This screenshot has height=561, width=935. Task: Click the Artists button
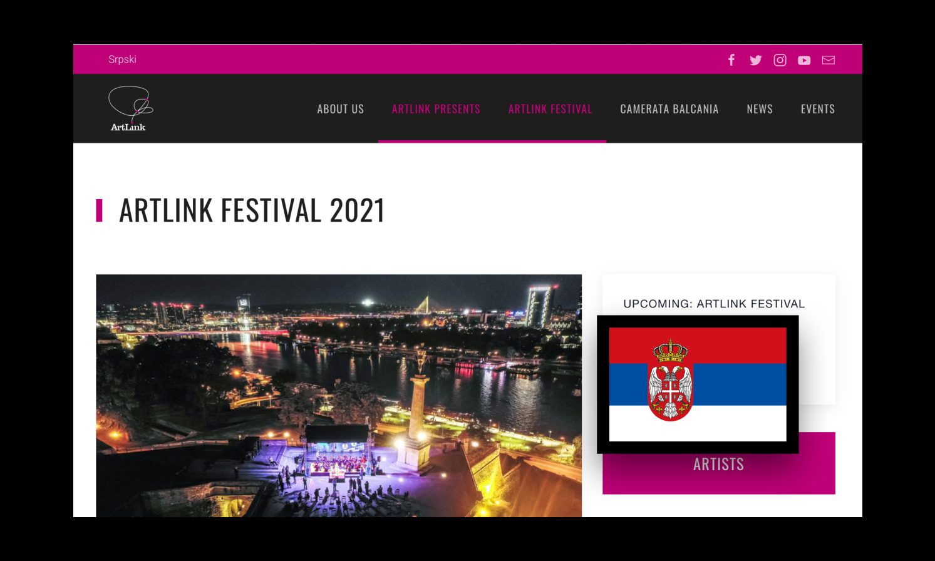pos(718,464)
